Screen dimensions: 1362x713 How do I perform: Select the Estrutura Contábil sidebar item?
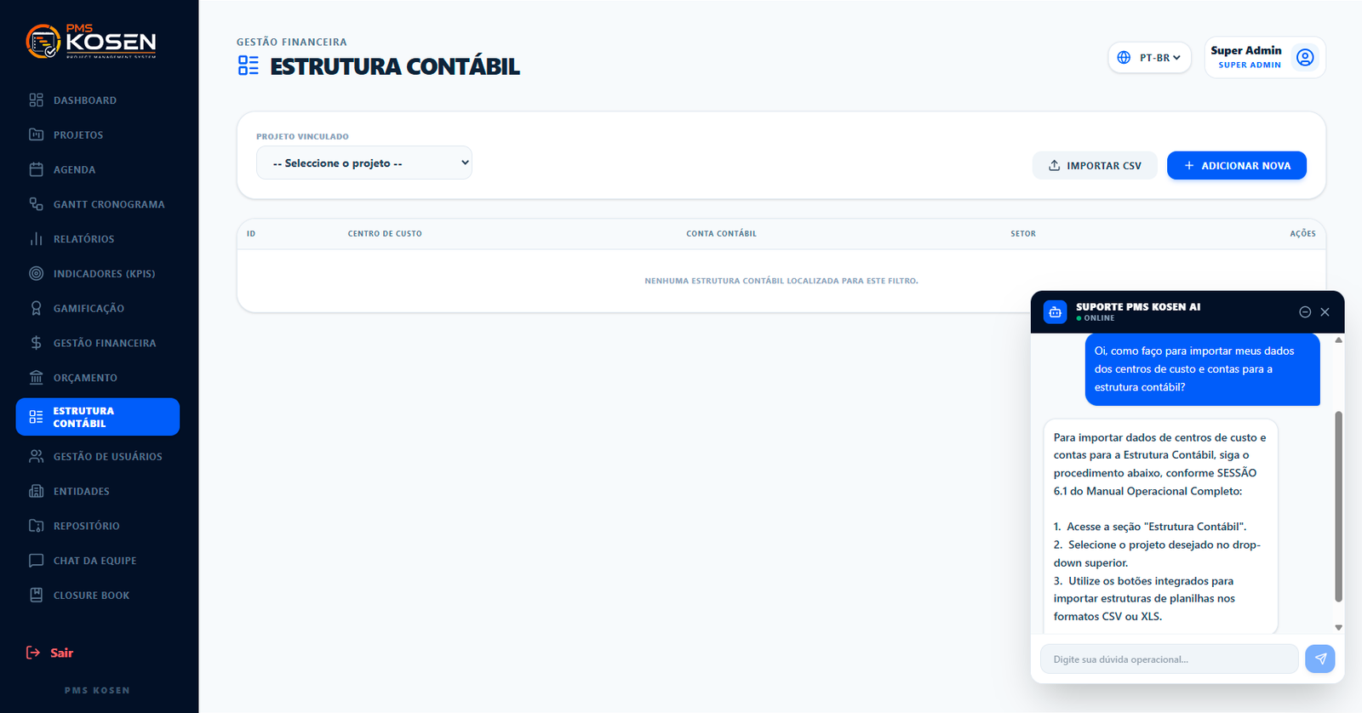[98, 417]
